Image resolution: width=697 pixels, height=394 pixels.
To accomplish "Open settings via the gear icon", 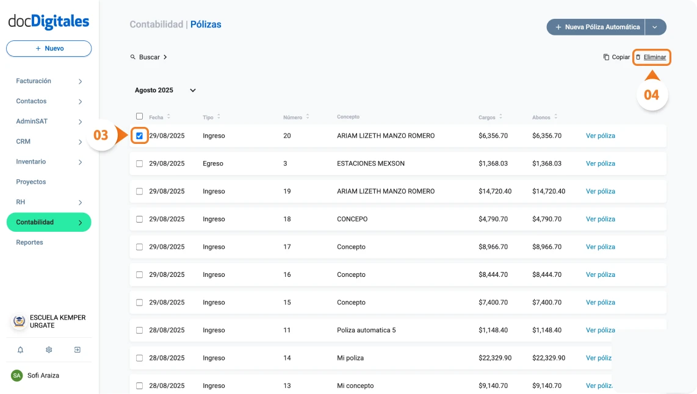I will click(x=49, y=349).
